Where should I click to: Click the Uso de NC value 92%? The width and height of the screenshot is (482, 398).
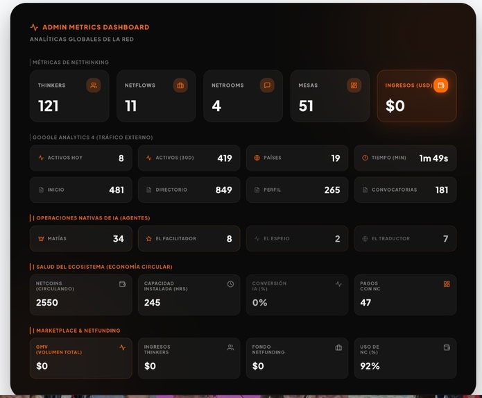(370, 366)
